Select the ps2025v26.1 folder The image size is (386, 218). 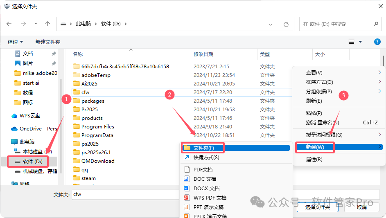coord(96,152)
